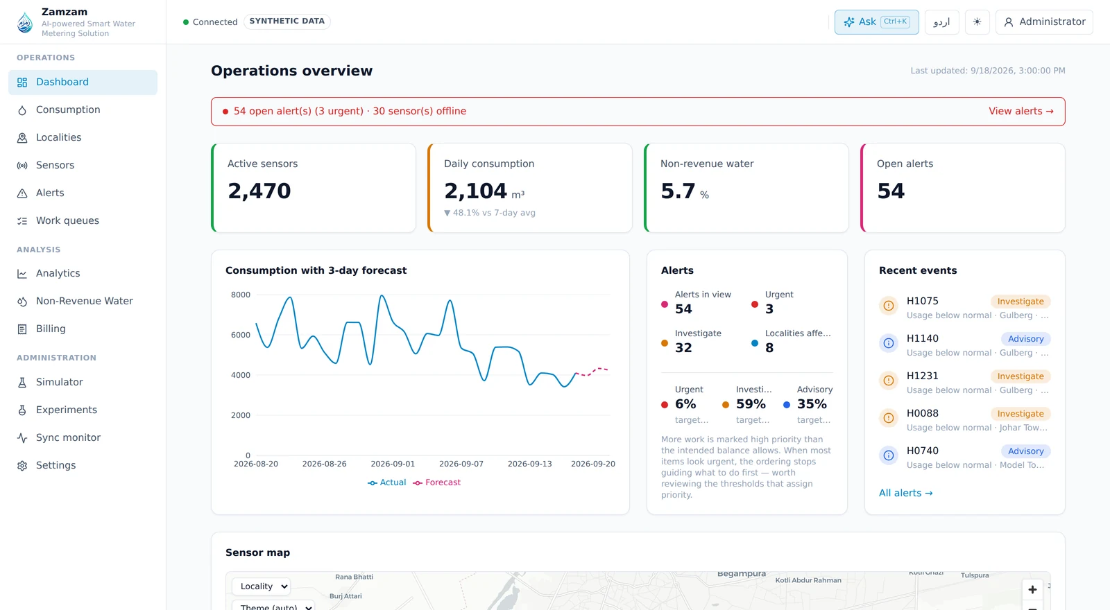This screenshot has width=1110, height=610.
Task: Click the Sensors signal icon
Action: click(x=22, y=166)
